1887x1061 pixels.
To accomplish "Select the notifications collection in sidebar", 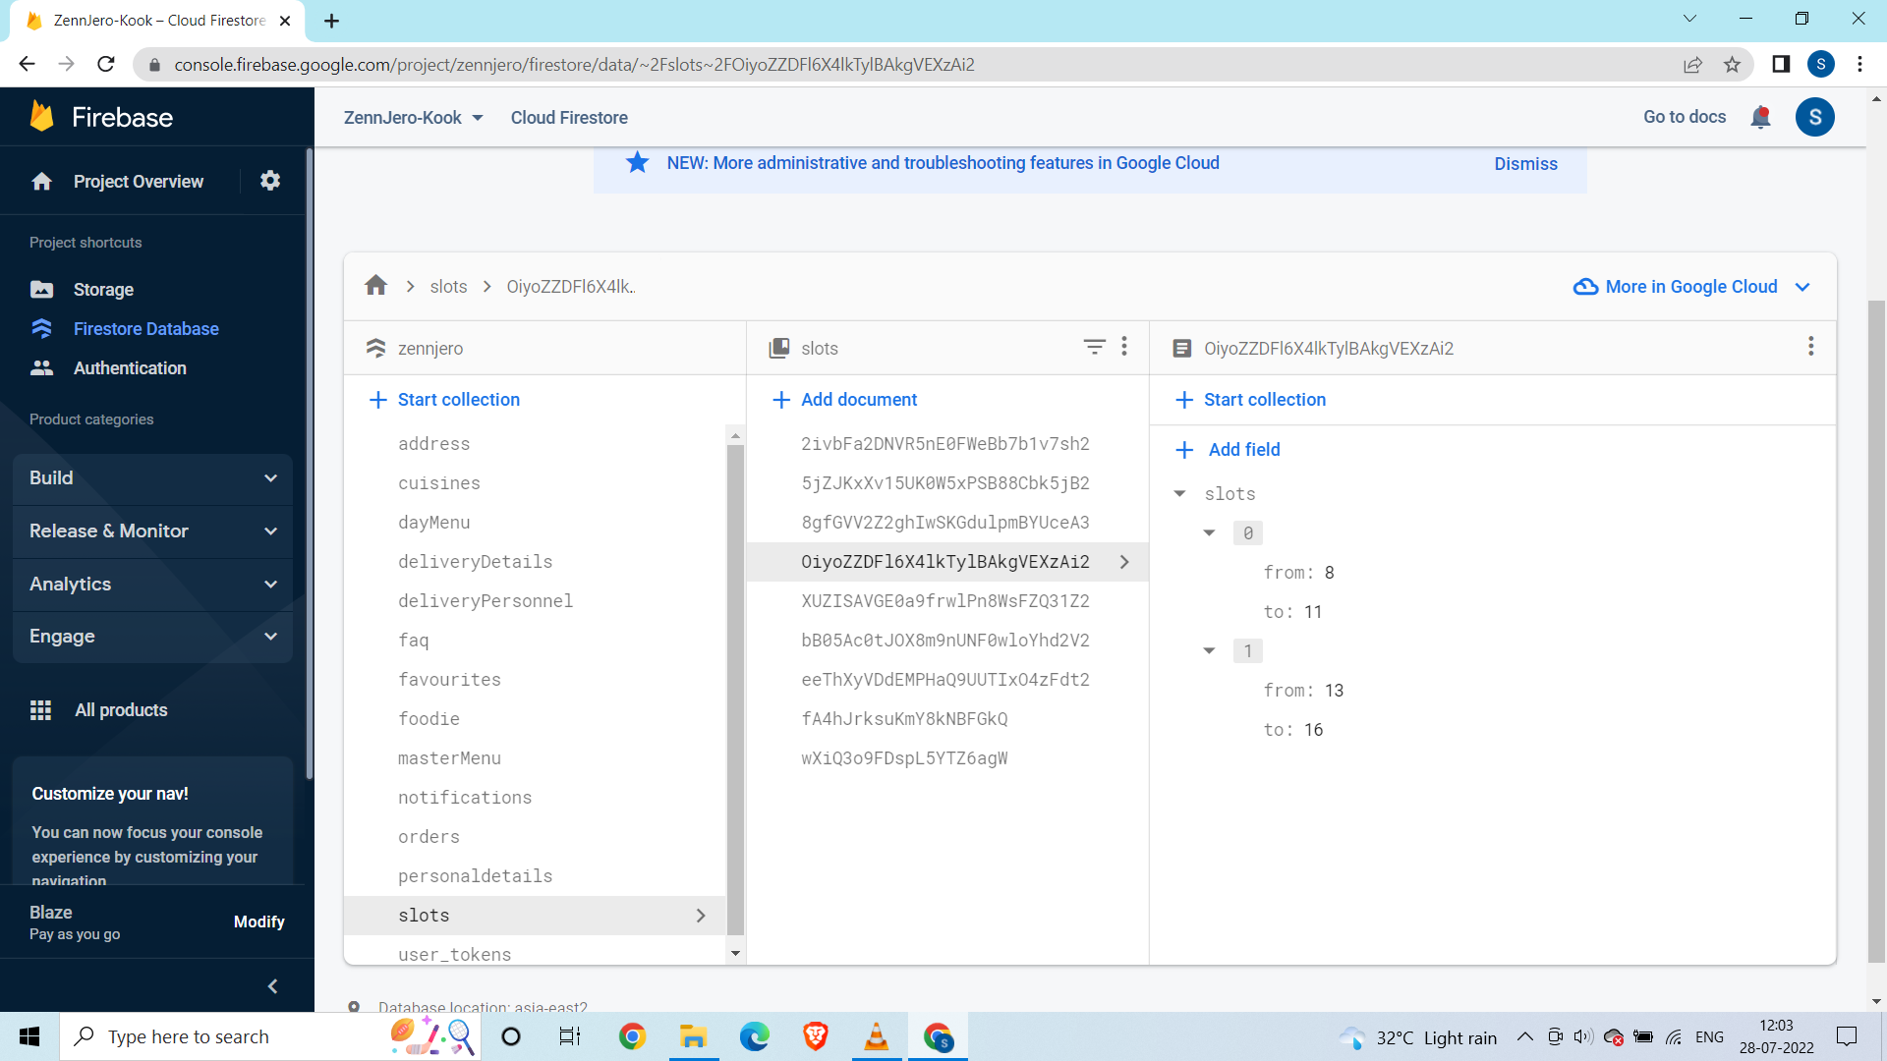I will click(465, 797).
